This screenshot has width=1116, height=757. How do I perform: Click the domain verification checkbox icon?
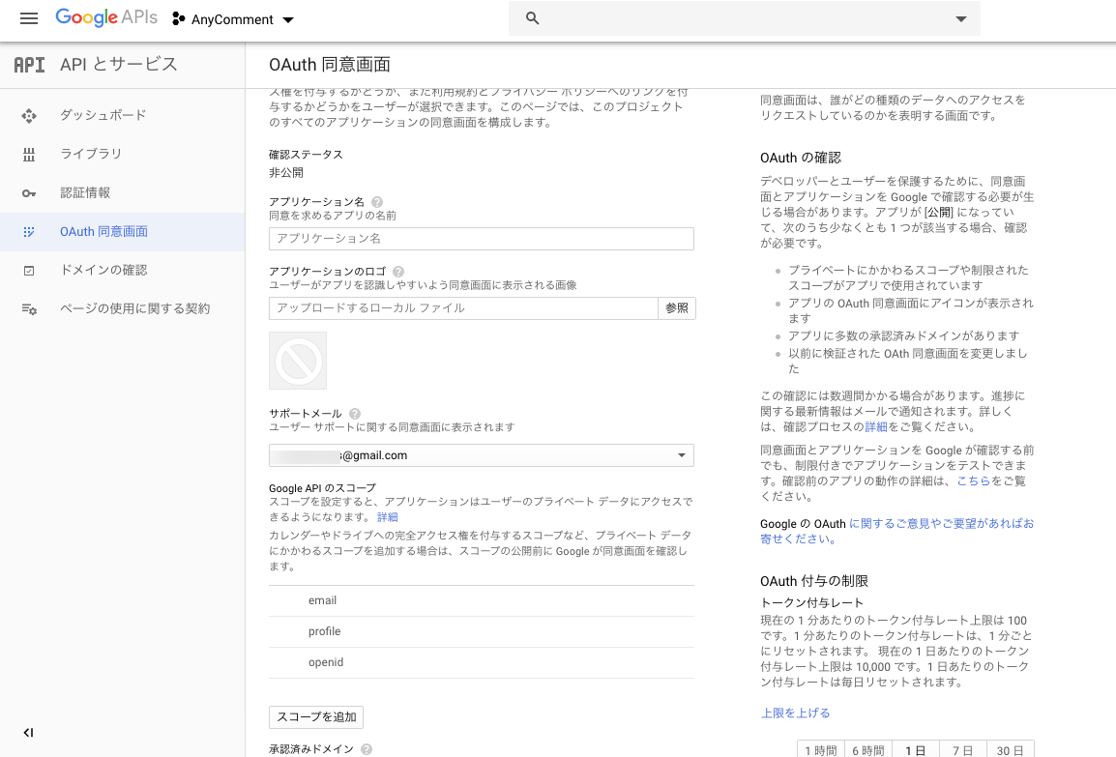(28, 271)
